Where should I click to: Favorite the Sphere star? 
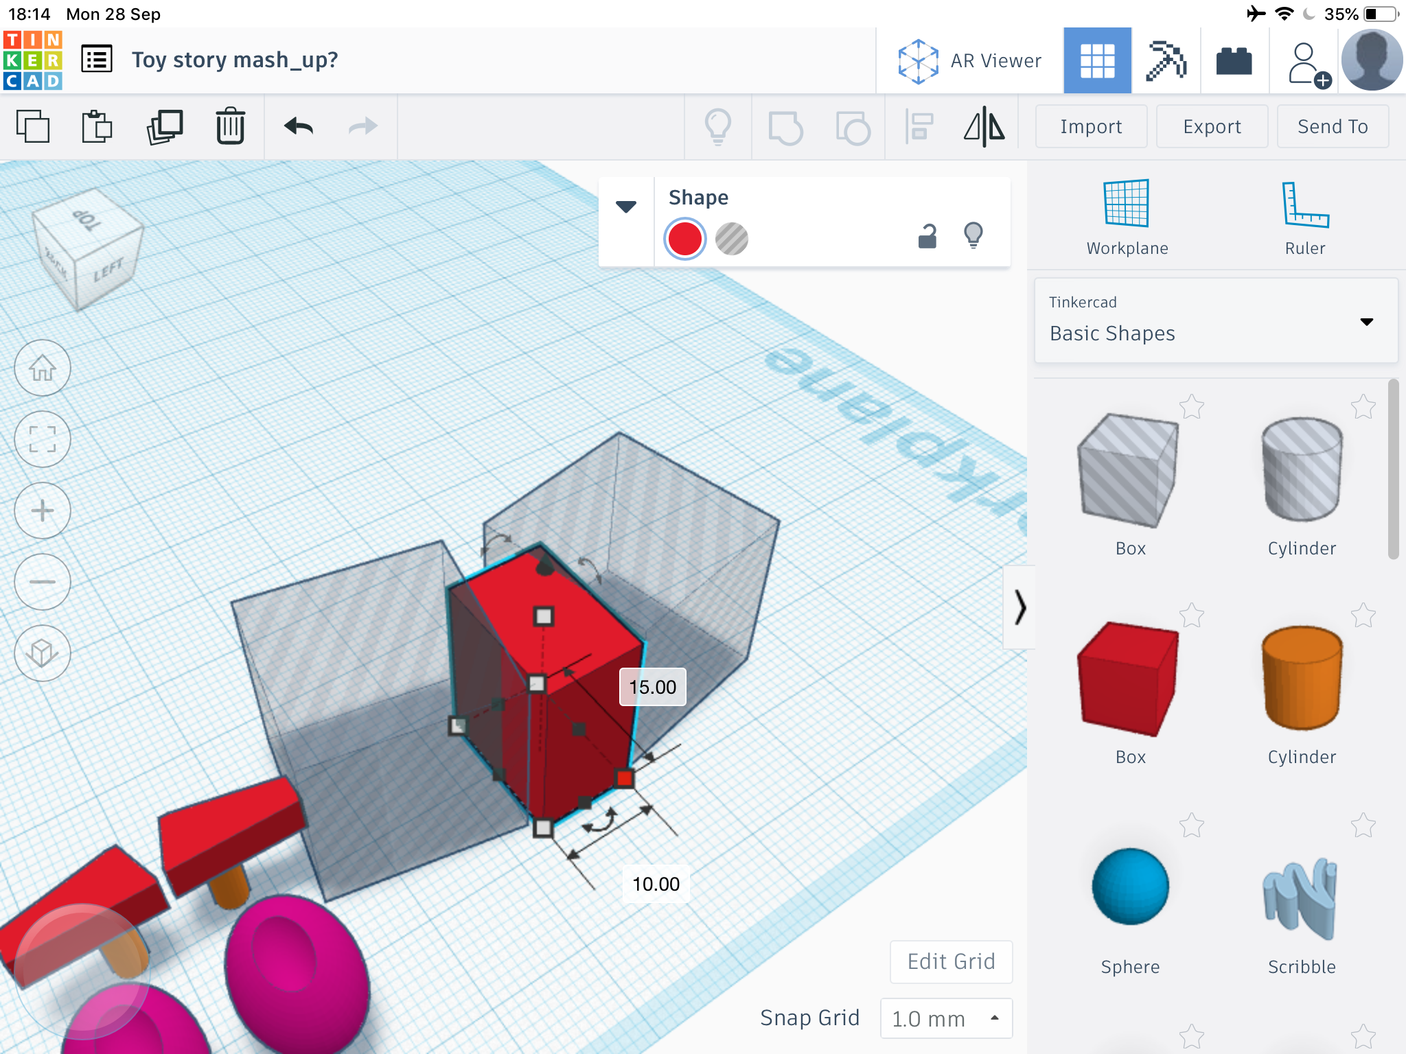(x=1192, y=825)
